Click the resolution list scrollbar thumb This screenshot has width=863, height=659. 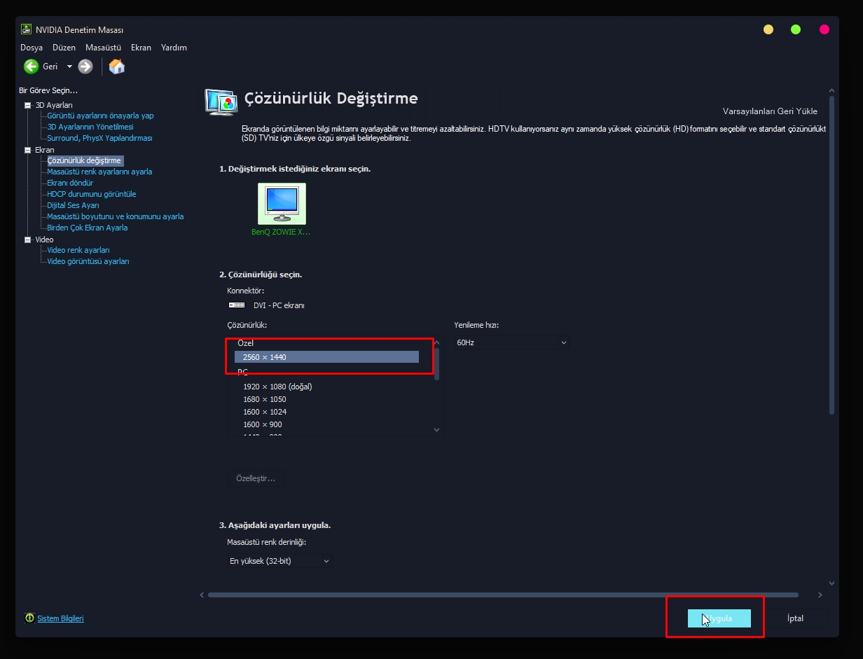(437, 363)
